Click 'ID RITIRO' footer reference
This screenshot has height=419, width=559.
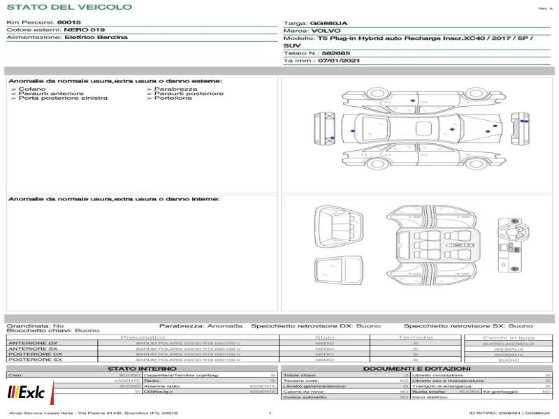pyautogui.click(x=509, y=413)
